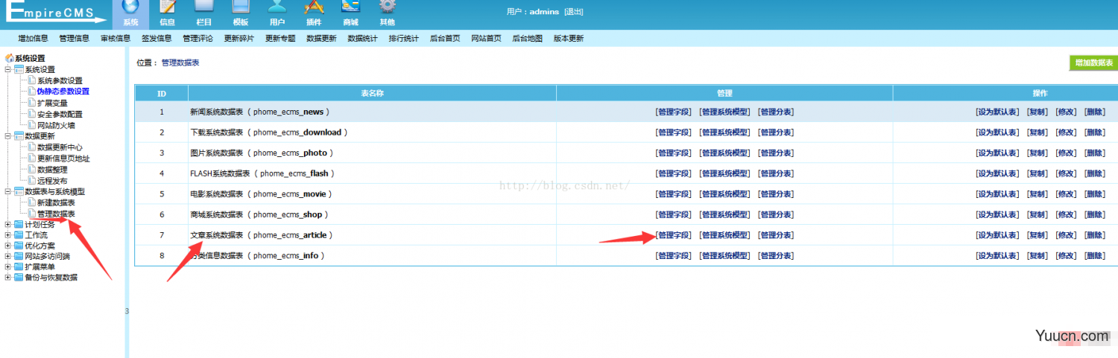Open 管理字段 for the article data table

click(674, 235)
